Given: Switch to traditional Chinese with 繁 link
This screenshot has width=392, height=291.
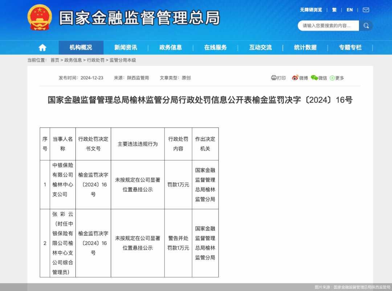Looking at the screenshot, I should (x=334, y=10).
